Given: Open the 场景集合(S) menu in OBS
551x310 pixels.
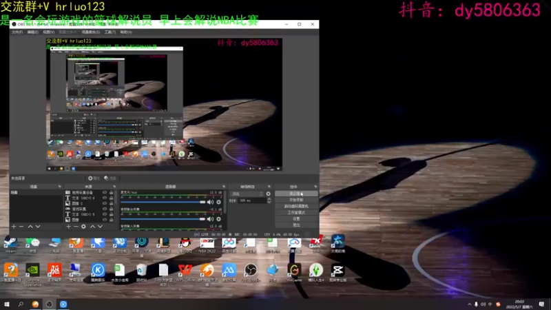Looking at the screenshot, I should point(91,32).
